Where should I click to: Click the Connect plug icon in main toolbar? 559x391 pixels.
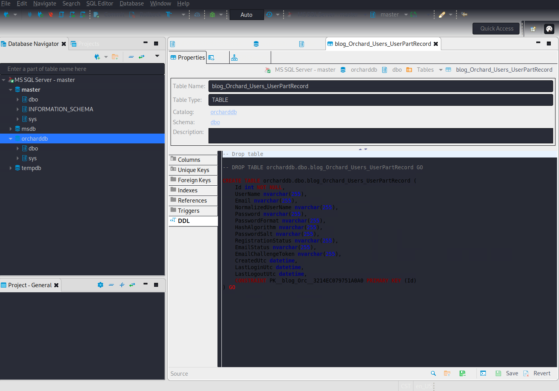click(x=29, y=14)
